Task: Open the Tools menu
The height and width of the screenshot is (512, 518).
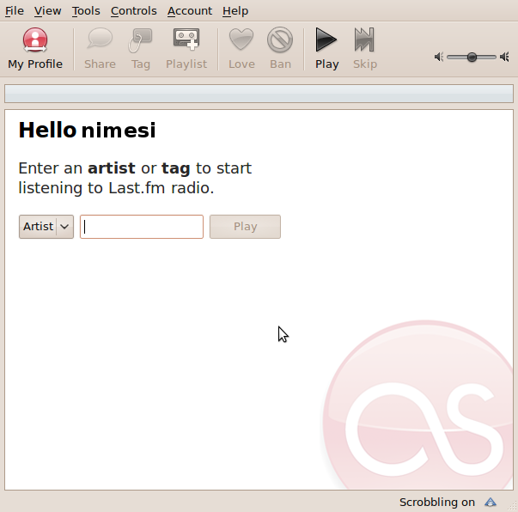Action: pyautogui.click(x=86, y=11)
